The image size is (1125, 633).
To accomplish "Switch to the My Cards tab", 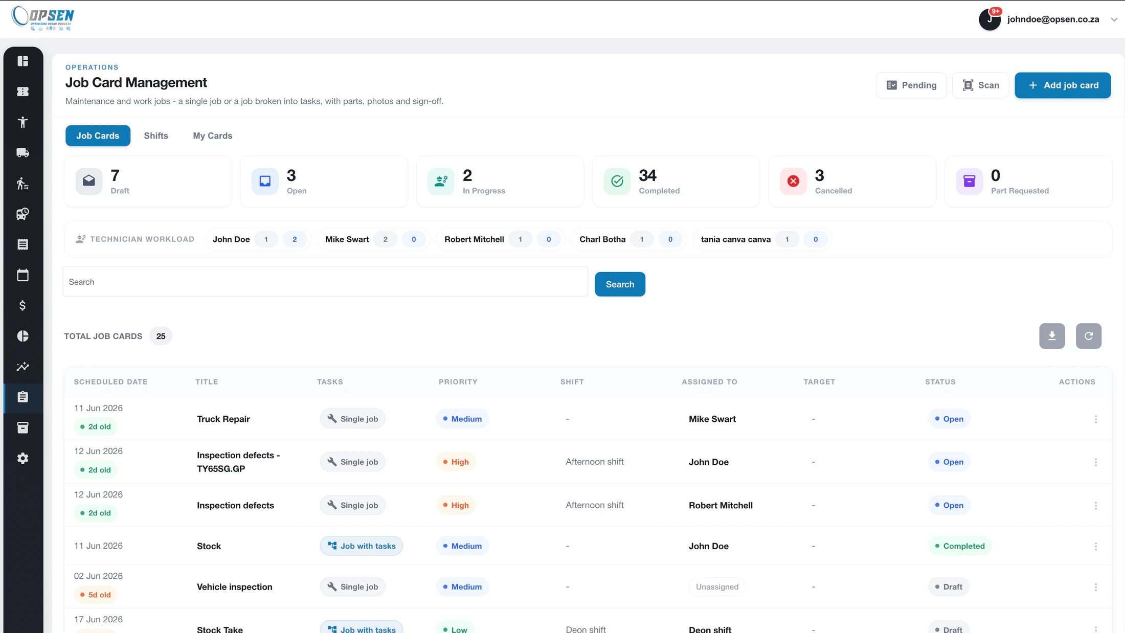I will coord(213,136).
